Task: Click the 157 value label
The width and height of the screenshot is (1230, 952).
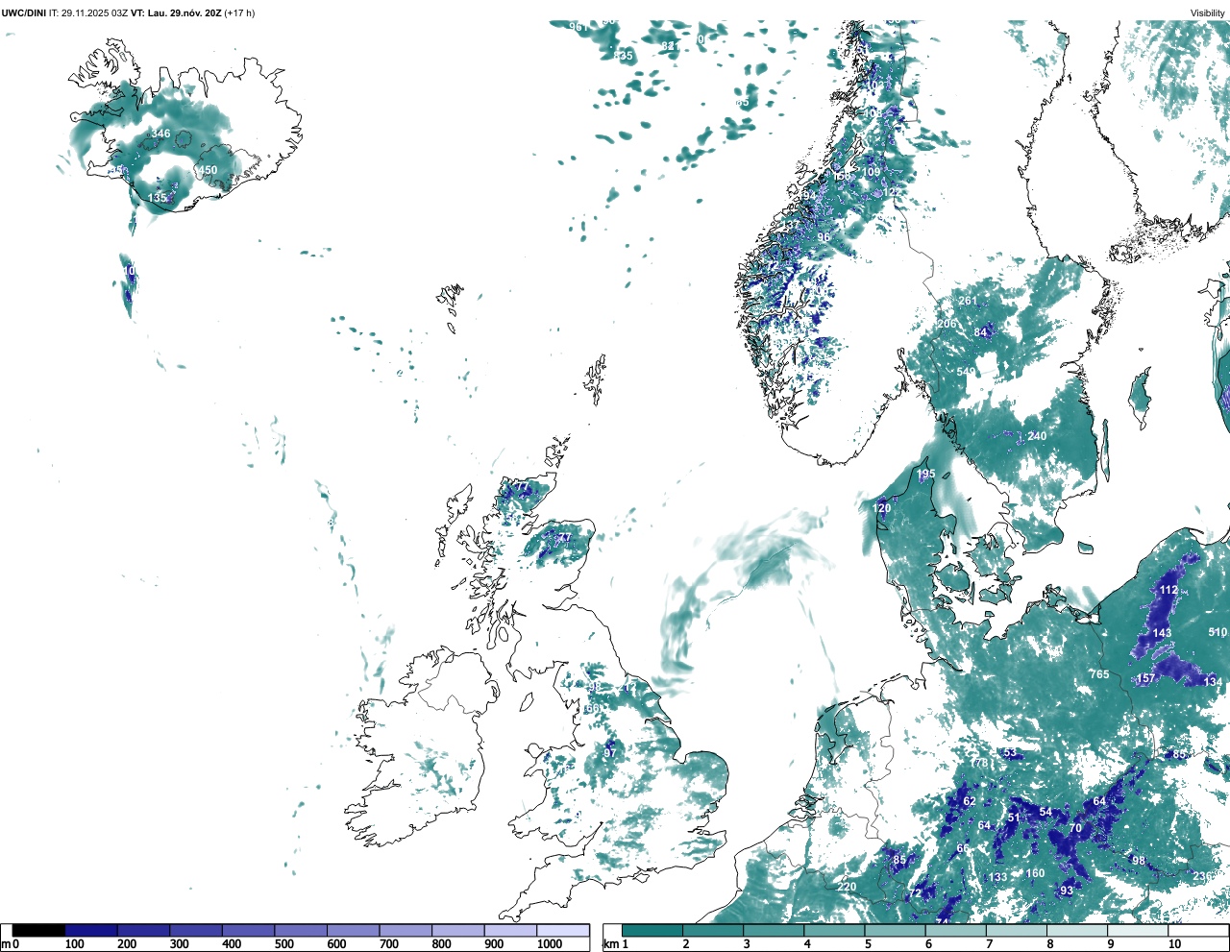Action: pos(1145,678)
